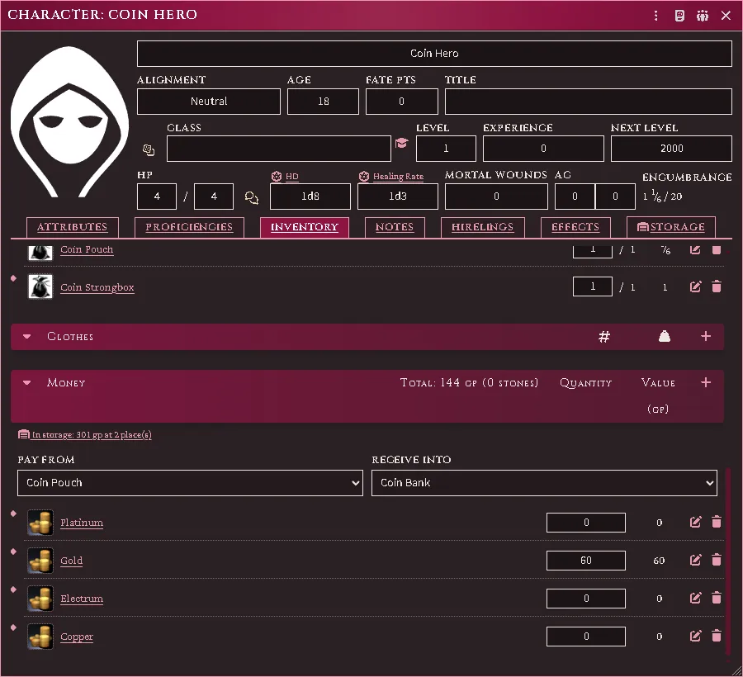Screen dimensions: 743x677
Task: Click the sheet configuration icon in header
Action: click(x=679, y=16)
